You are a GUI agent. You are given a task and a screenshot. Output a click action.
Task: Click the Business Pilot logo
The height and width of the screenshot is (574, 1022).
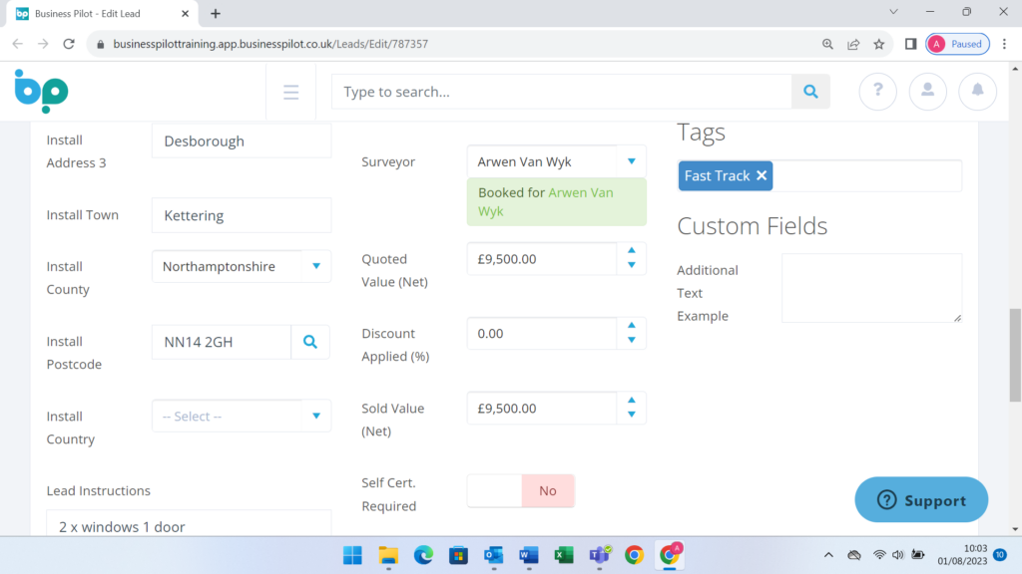(42, 92)
